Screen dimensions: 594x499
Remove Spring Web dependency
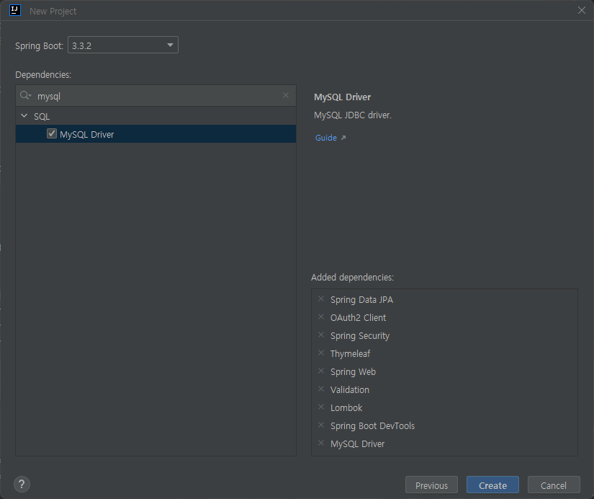[x=321, y=371]
